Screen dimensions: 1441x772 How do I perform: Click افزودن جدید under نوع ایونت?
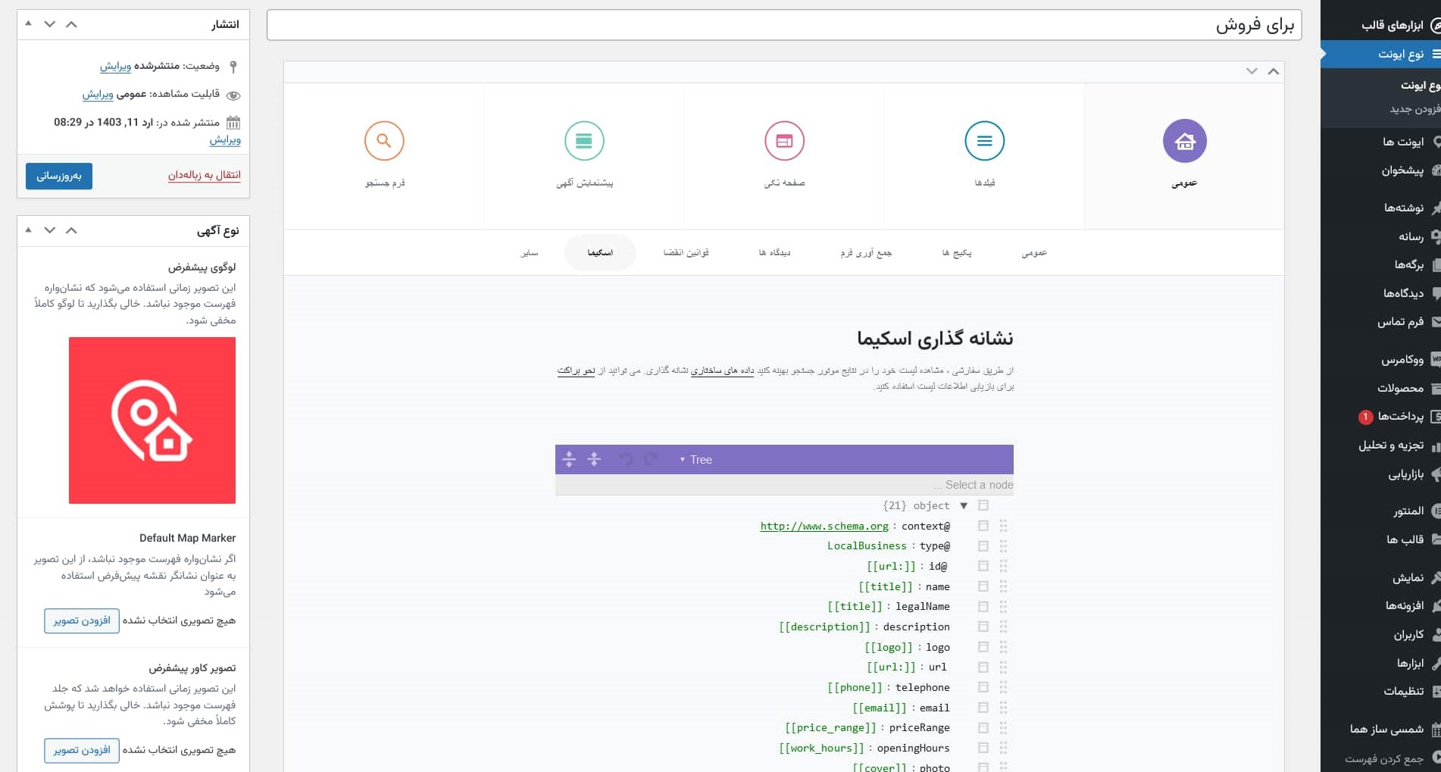point(1414,109)
